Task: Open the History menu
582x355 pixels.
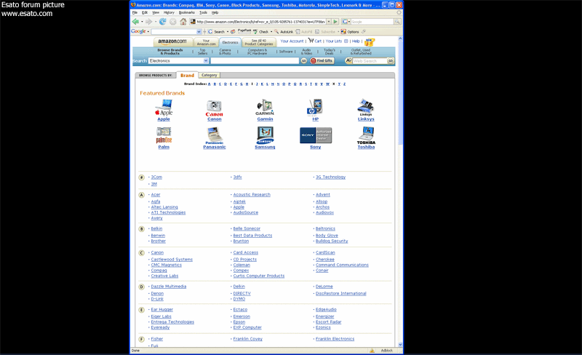Action: [x=169, y=12]
